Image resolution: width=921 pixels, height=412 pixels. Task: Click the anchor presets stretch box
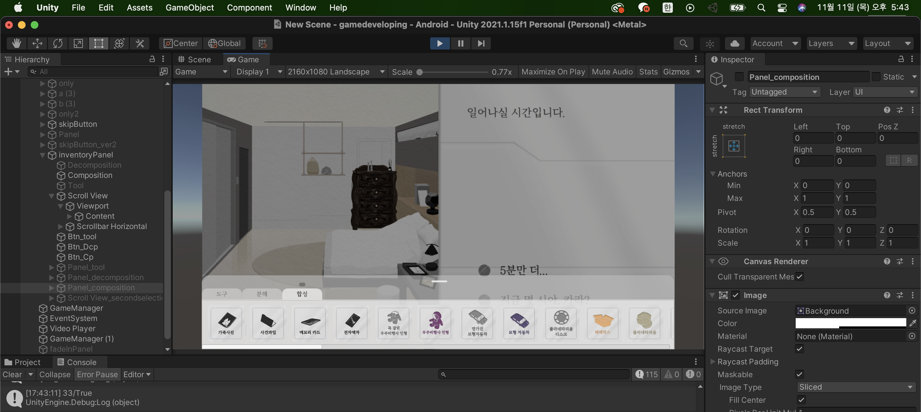pyautogui.click(x=734, y=145)
